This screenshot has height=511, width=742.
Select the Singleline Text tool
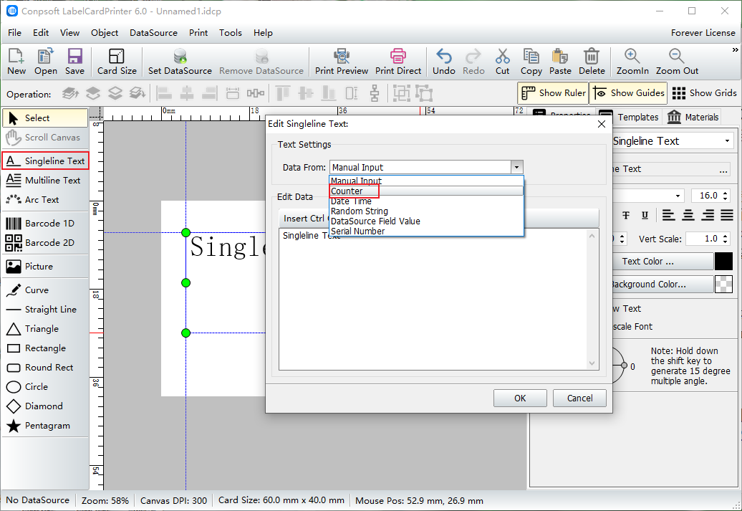45,161
